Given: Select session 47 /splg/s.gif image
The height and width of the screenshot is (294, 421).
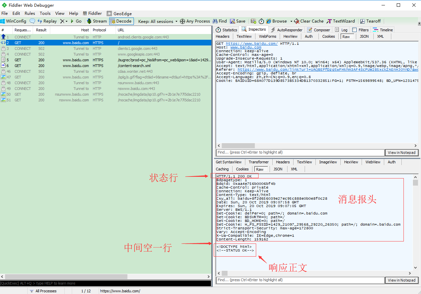Looking at the screenshot, I should (x=106, y=77).
